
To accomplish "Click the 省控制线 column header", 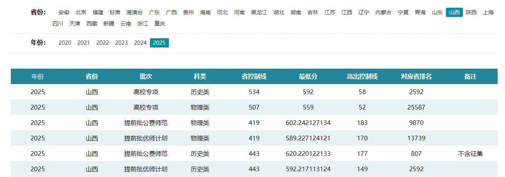I will (x=254, y=76).
